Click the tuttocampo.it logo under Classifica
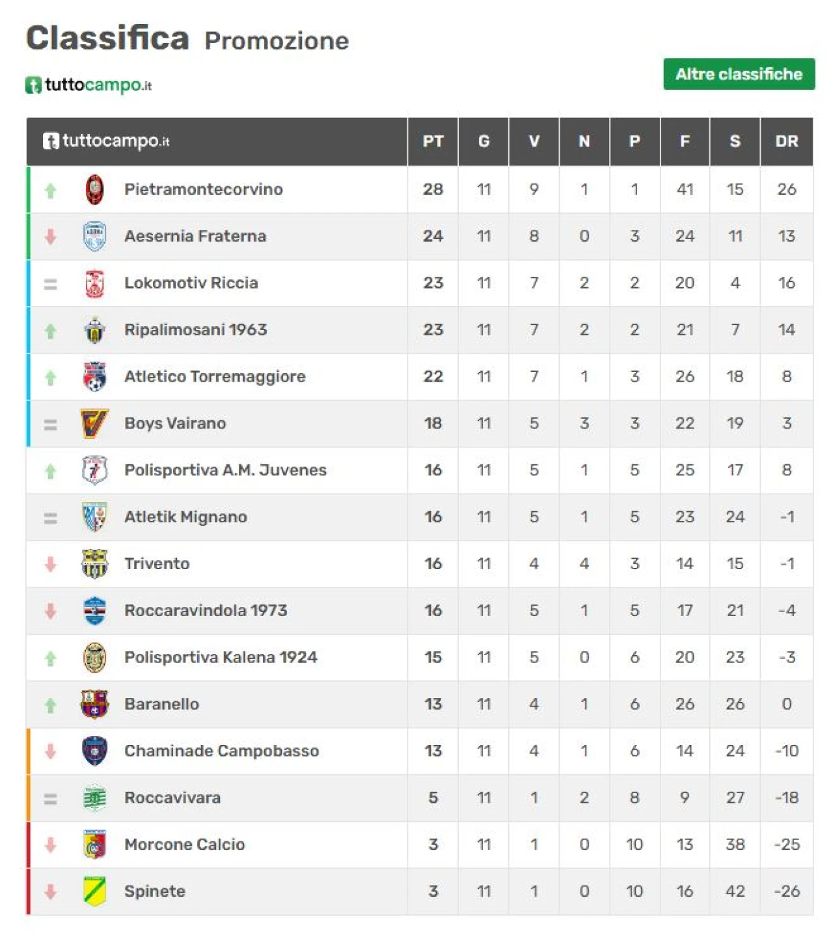The width and height of the screenshot is (833, 941). [x=89, y=85]
